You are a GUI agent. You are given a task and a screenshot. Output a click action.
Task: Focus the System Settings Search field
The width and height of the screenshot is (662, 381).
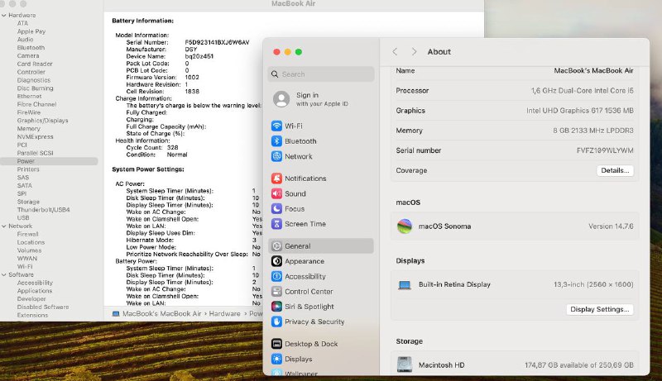coord(321,74)
